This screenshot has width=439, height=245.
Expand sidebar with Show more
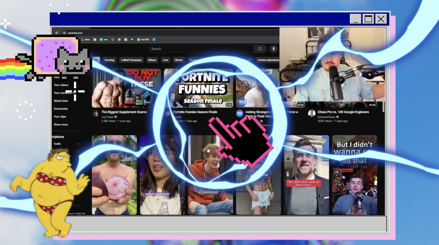[x=61, y=124]
